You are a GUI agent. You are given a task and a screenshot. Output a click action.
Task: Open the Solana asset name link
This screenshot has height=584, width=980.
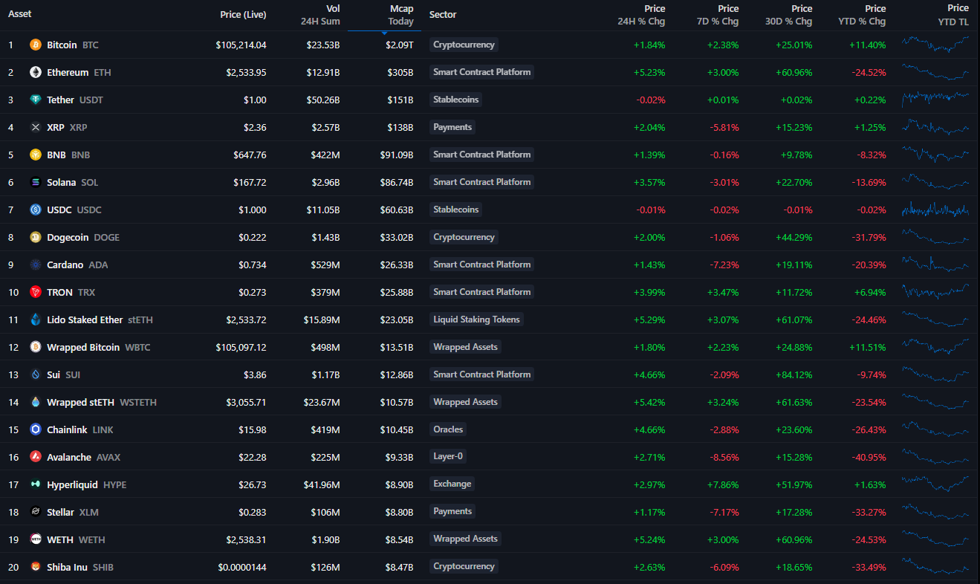61,182
